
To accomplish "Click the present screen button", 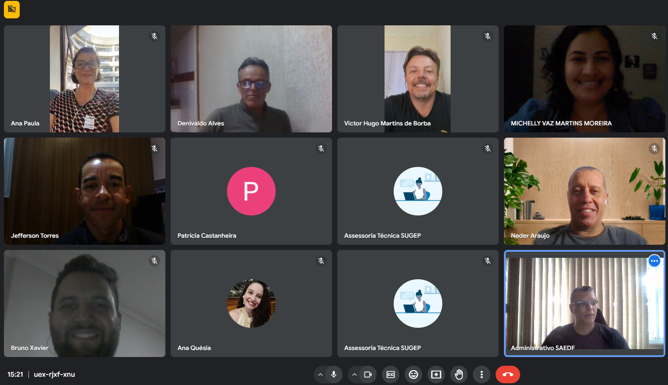I will pyautogui.click(x=436, y=375).
